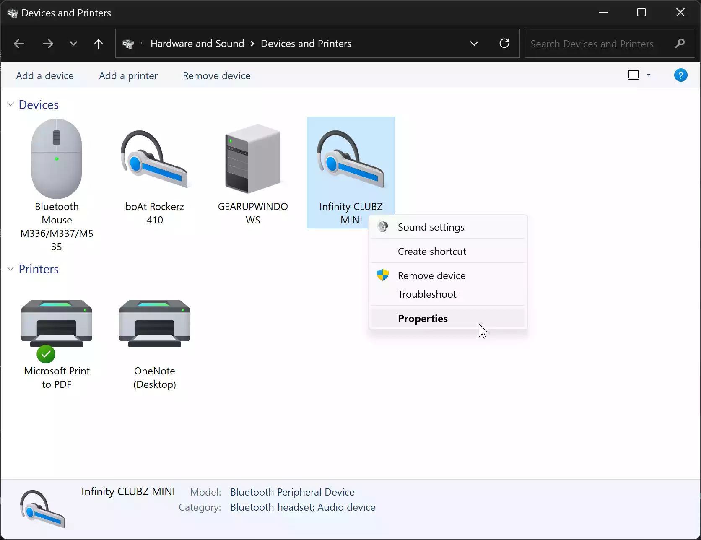Screen dimensions: 701x540
Task: Select the Infinity CLUBZ MINI headset icon
Action: 350,159
